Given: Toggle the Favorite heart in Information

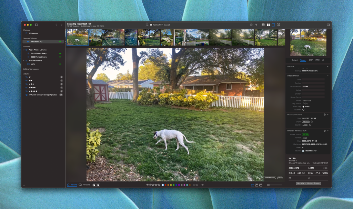Looking at the screenshot, I should (303, 110).
